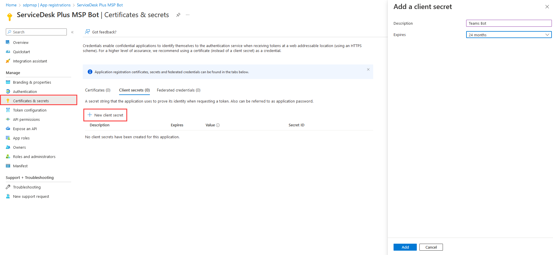The width and height of the screenshot is (553, 255).
Task: Open Integration assistant rocket icon
Action: pyautogui.click(x=8, y=61)
